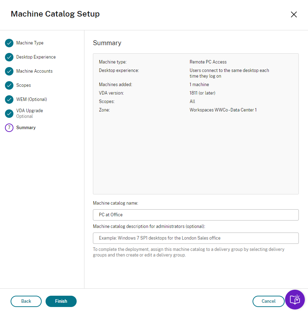Close the Machine Catalog Setup dialog
Image resolution: width=308 pixels, height=313 pixels.
[294, 14]
